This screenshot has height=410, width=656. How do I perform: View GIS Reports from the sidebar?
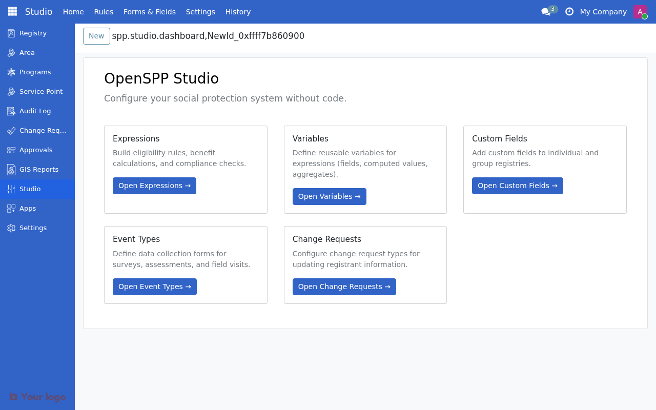(x=39, y=169)
